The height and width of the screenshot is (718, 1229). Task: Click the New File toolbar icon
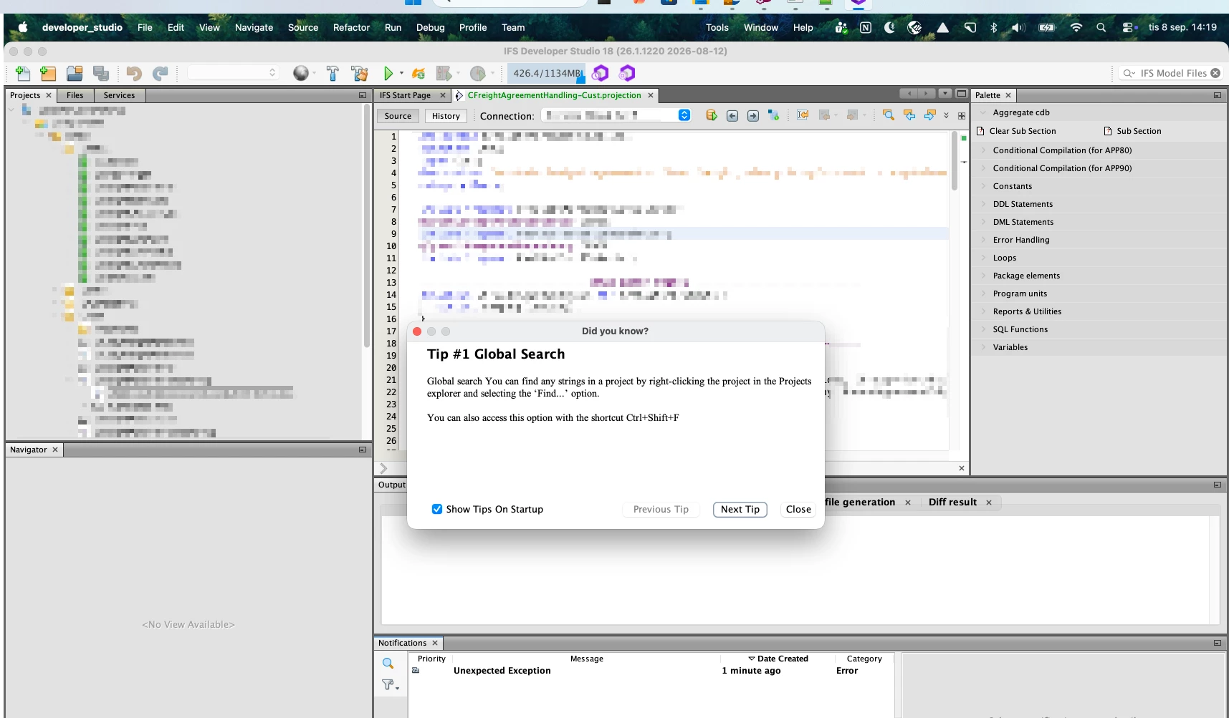[x=22, y=73]
